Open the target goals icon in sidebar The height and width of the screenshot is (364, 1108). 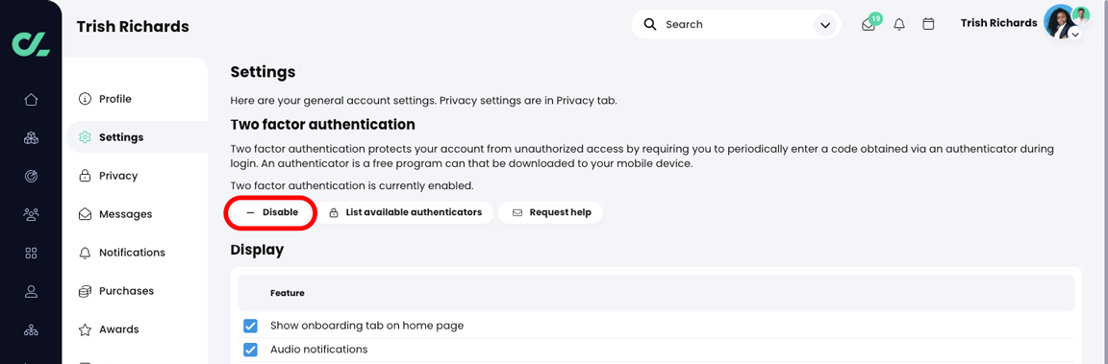(31, 177)
